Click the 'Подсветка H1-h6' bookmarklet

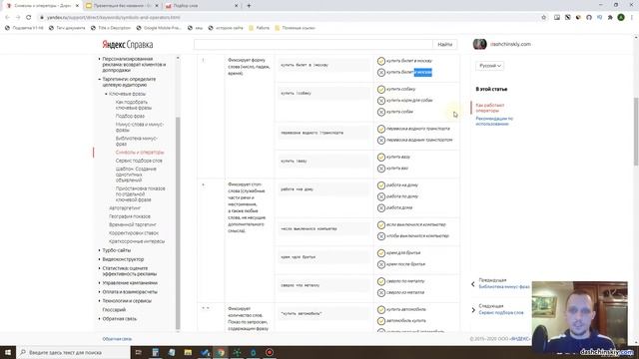click(24, 28)
